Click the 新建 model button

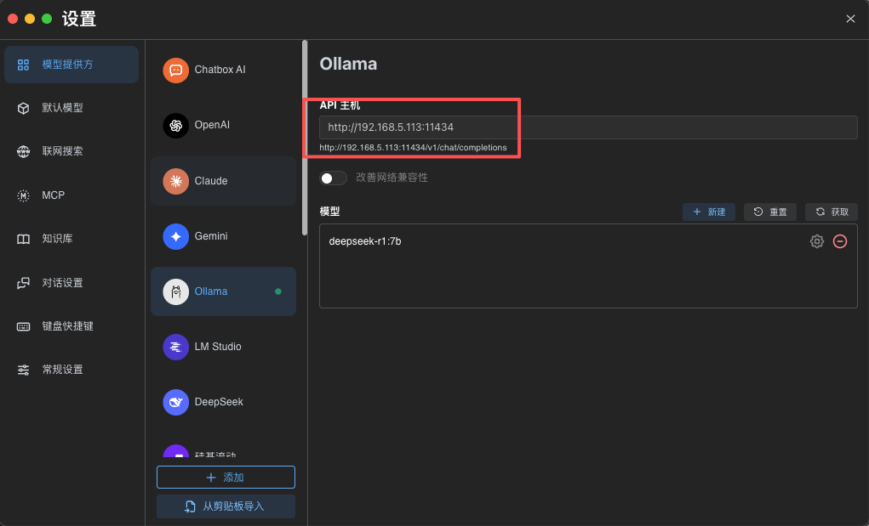[x=709, y=212]
